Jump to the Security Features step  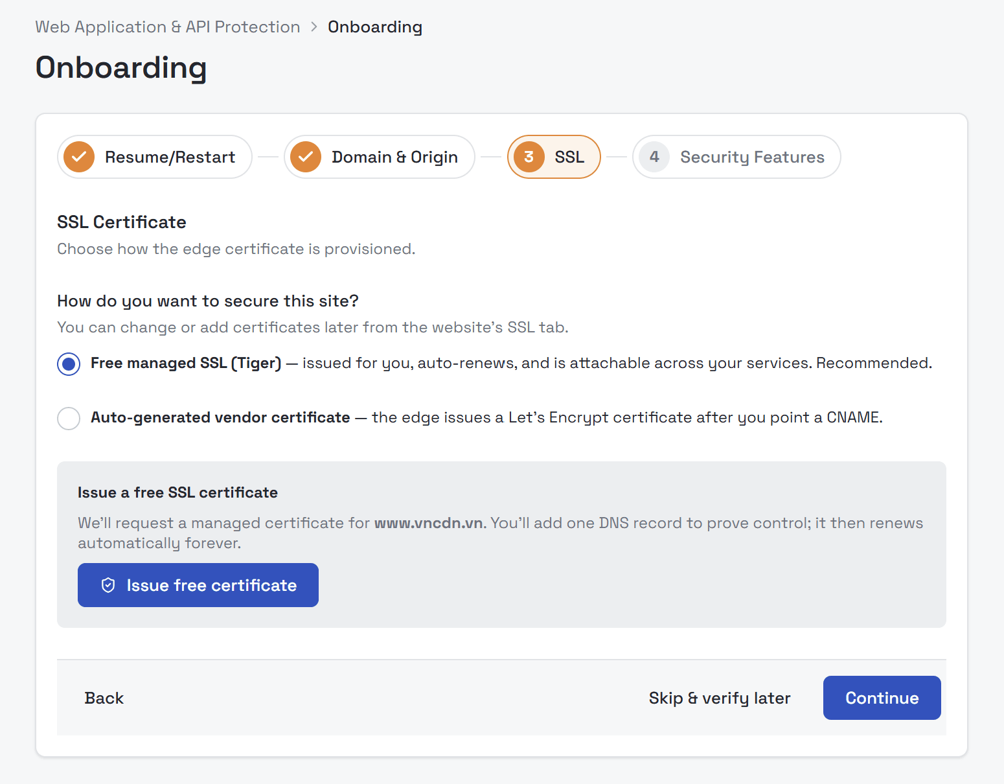tap(736, 157)
